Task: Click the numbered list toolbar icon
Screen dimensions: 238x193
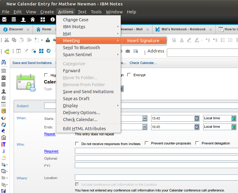Action: pos(230,40)
